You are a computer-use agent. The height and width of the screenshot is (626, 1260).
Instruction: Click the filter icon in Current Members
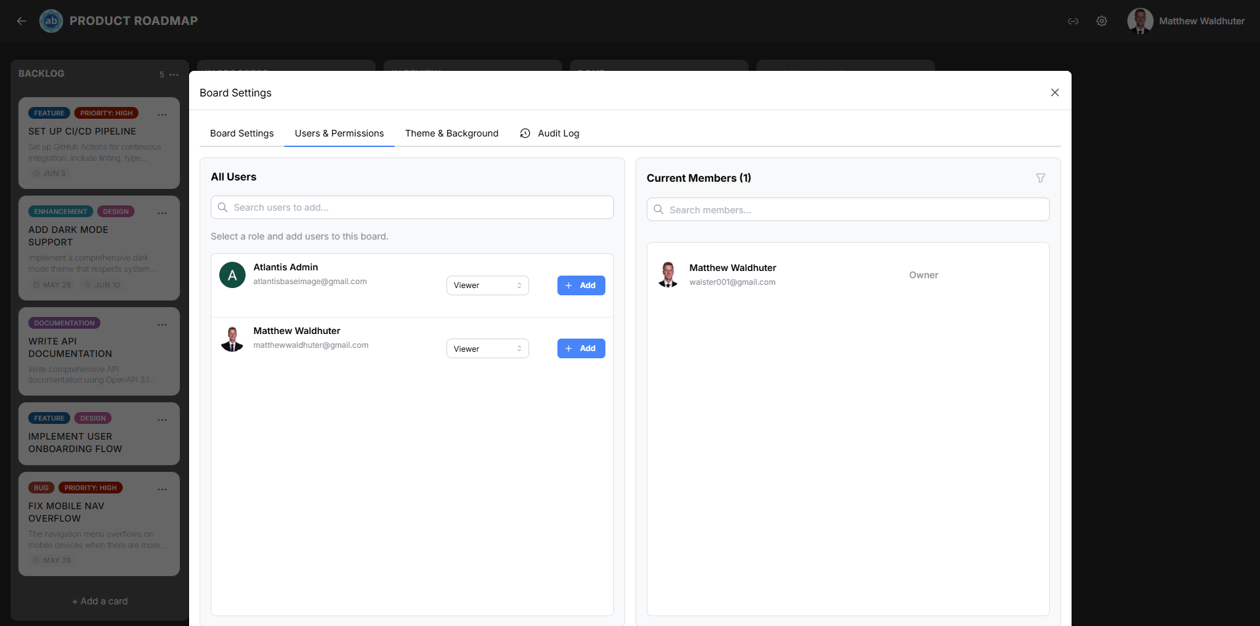click(x=1041, y=178)
